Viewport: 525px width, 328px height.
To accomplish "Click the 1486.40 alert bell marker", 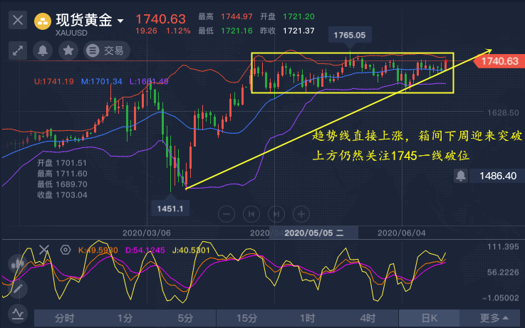I will [462, 175].
